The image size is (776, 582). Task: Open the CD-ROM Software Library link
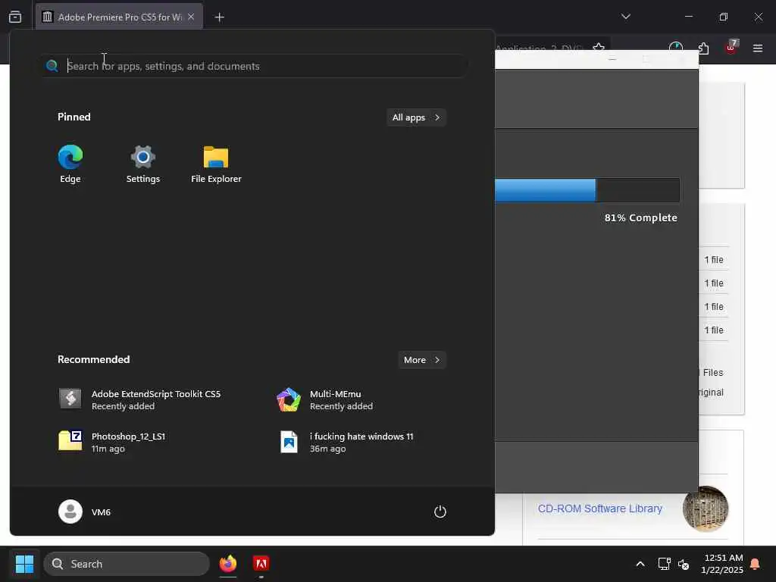(x=600, y=508)
